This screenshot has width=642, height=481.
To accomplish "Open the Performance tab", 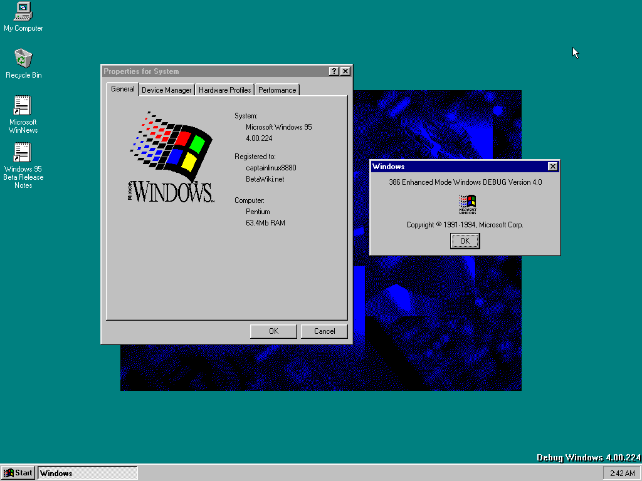I will 277,90.
